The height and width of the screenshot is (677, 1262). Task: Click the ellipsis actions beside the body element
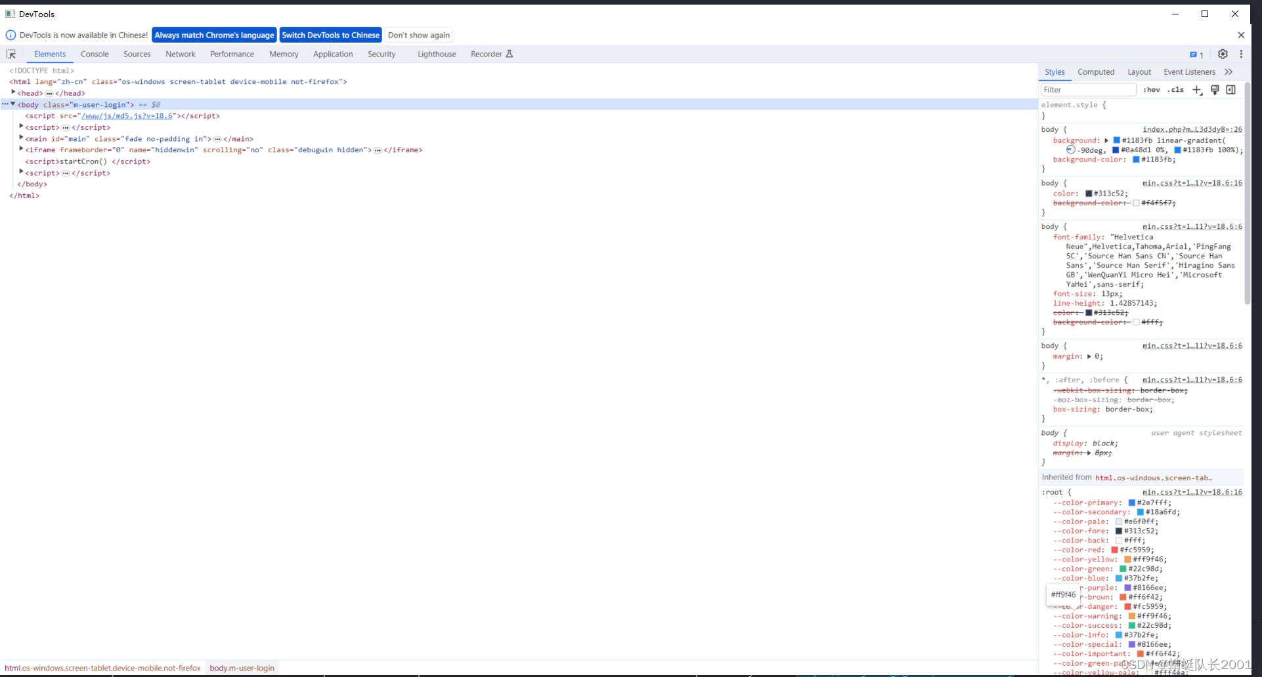(5, 104)
